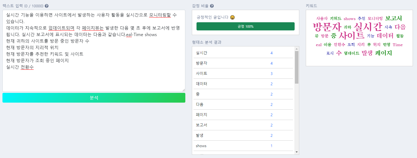This screenshot has width=417, height=158.
Task: Click the 사이트 keyword in word cloud
Action: coord(351,36)
